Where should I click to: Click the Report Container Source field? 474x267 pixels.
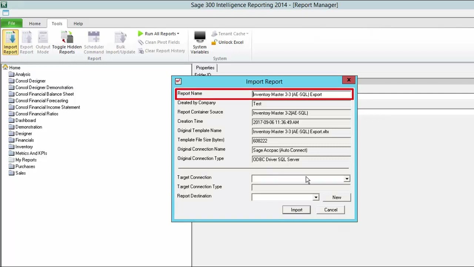pos(301,113)
